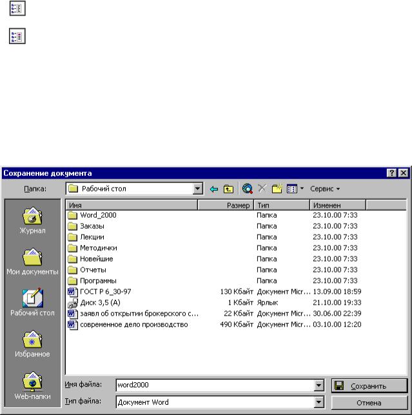Select the Программы folder
Screen dimensions: 412x415
(x=98, y=280)
